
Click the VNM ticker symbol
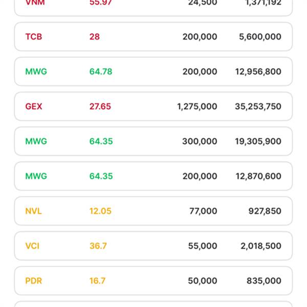point(35,3)
